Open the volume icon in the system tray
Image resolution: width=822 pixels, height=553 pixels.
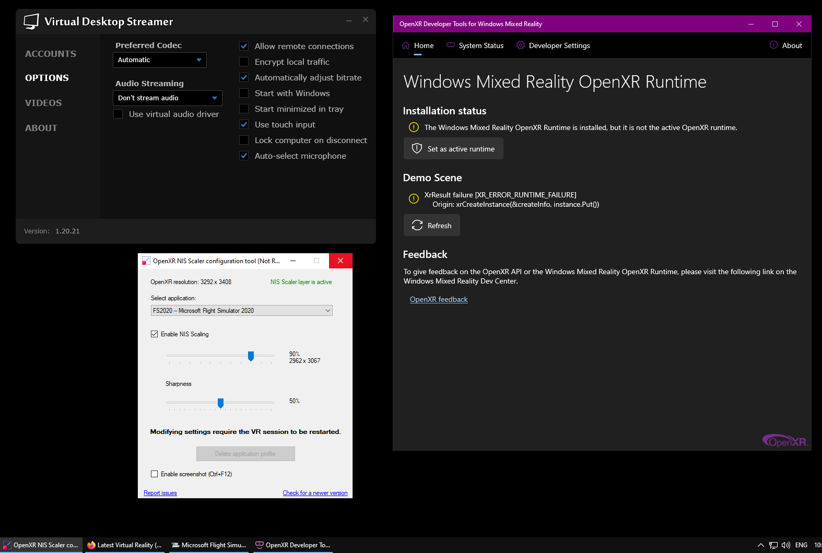tap(786, 545)
